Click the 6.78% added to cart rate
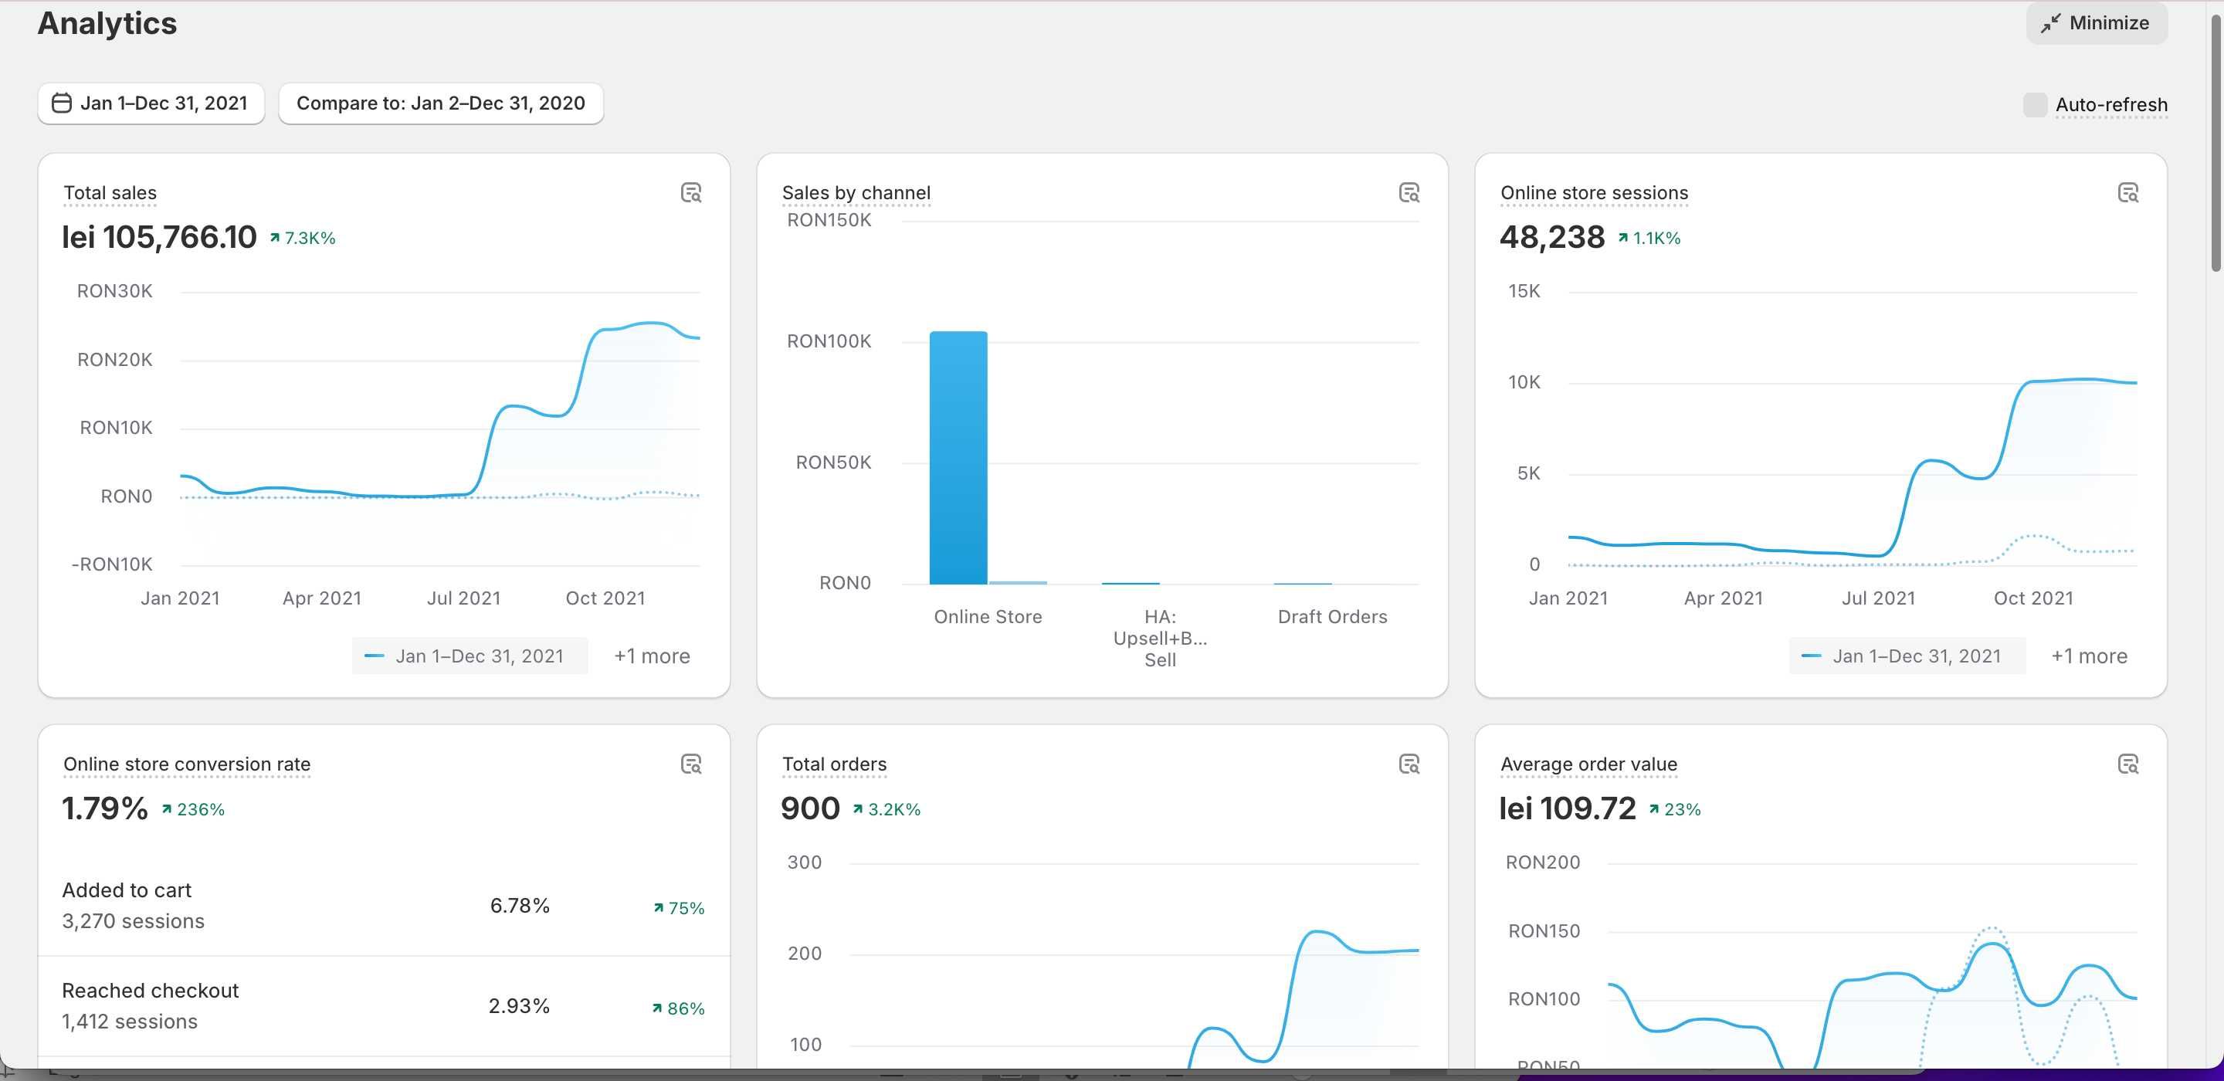Image resolution: width=2224 pixels, height=1081 pixels. (520, 906)
